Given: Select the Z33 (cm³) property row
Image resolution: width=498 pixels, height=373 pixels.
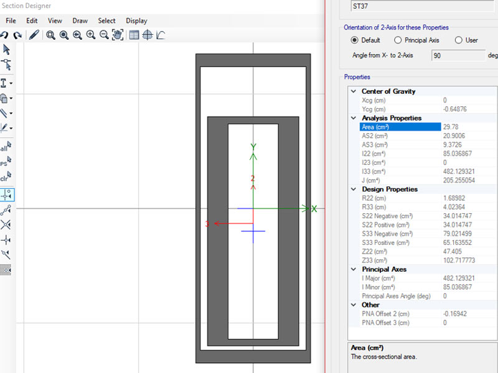Looking at the screenshot, I should (x=428, y=260).
